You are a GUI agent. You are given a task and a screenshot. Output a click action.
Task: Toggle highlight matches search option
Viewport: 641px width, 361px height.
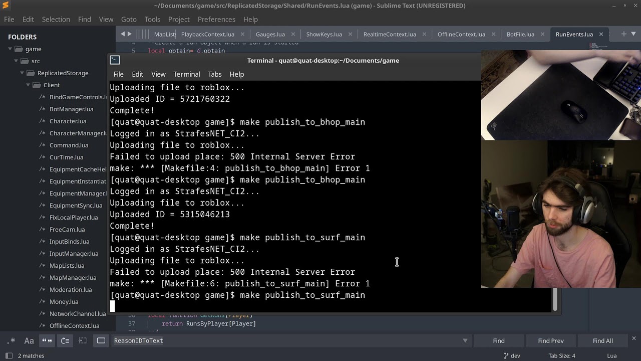[101, 340]
